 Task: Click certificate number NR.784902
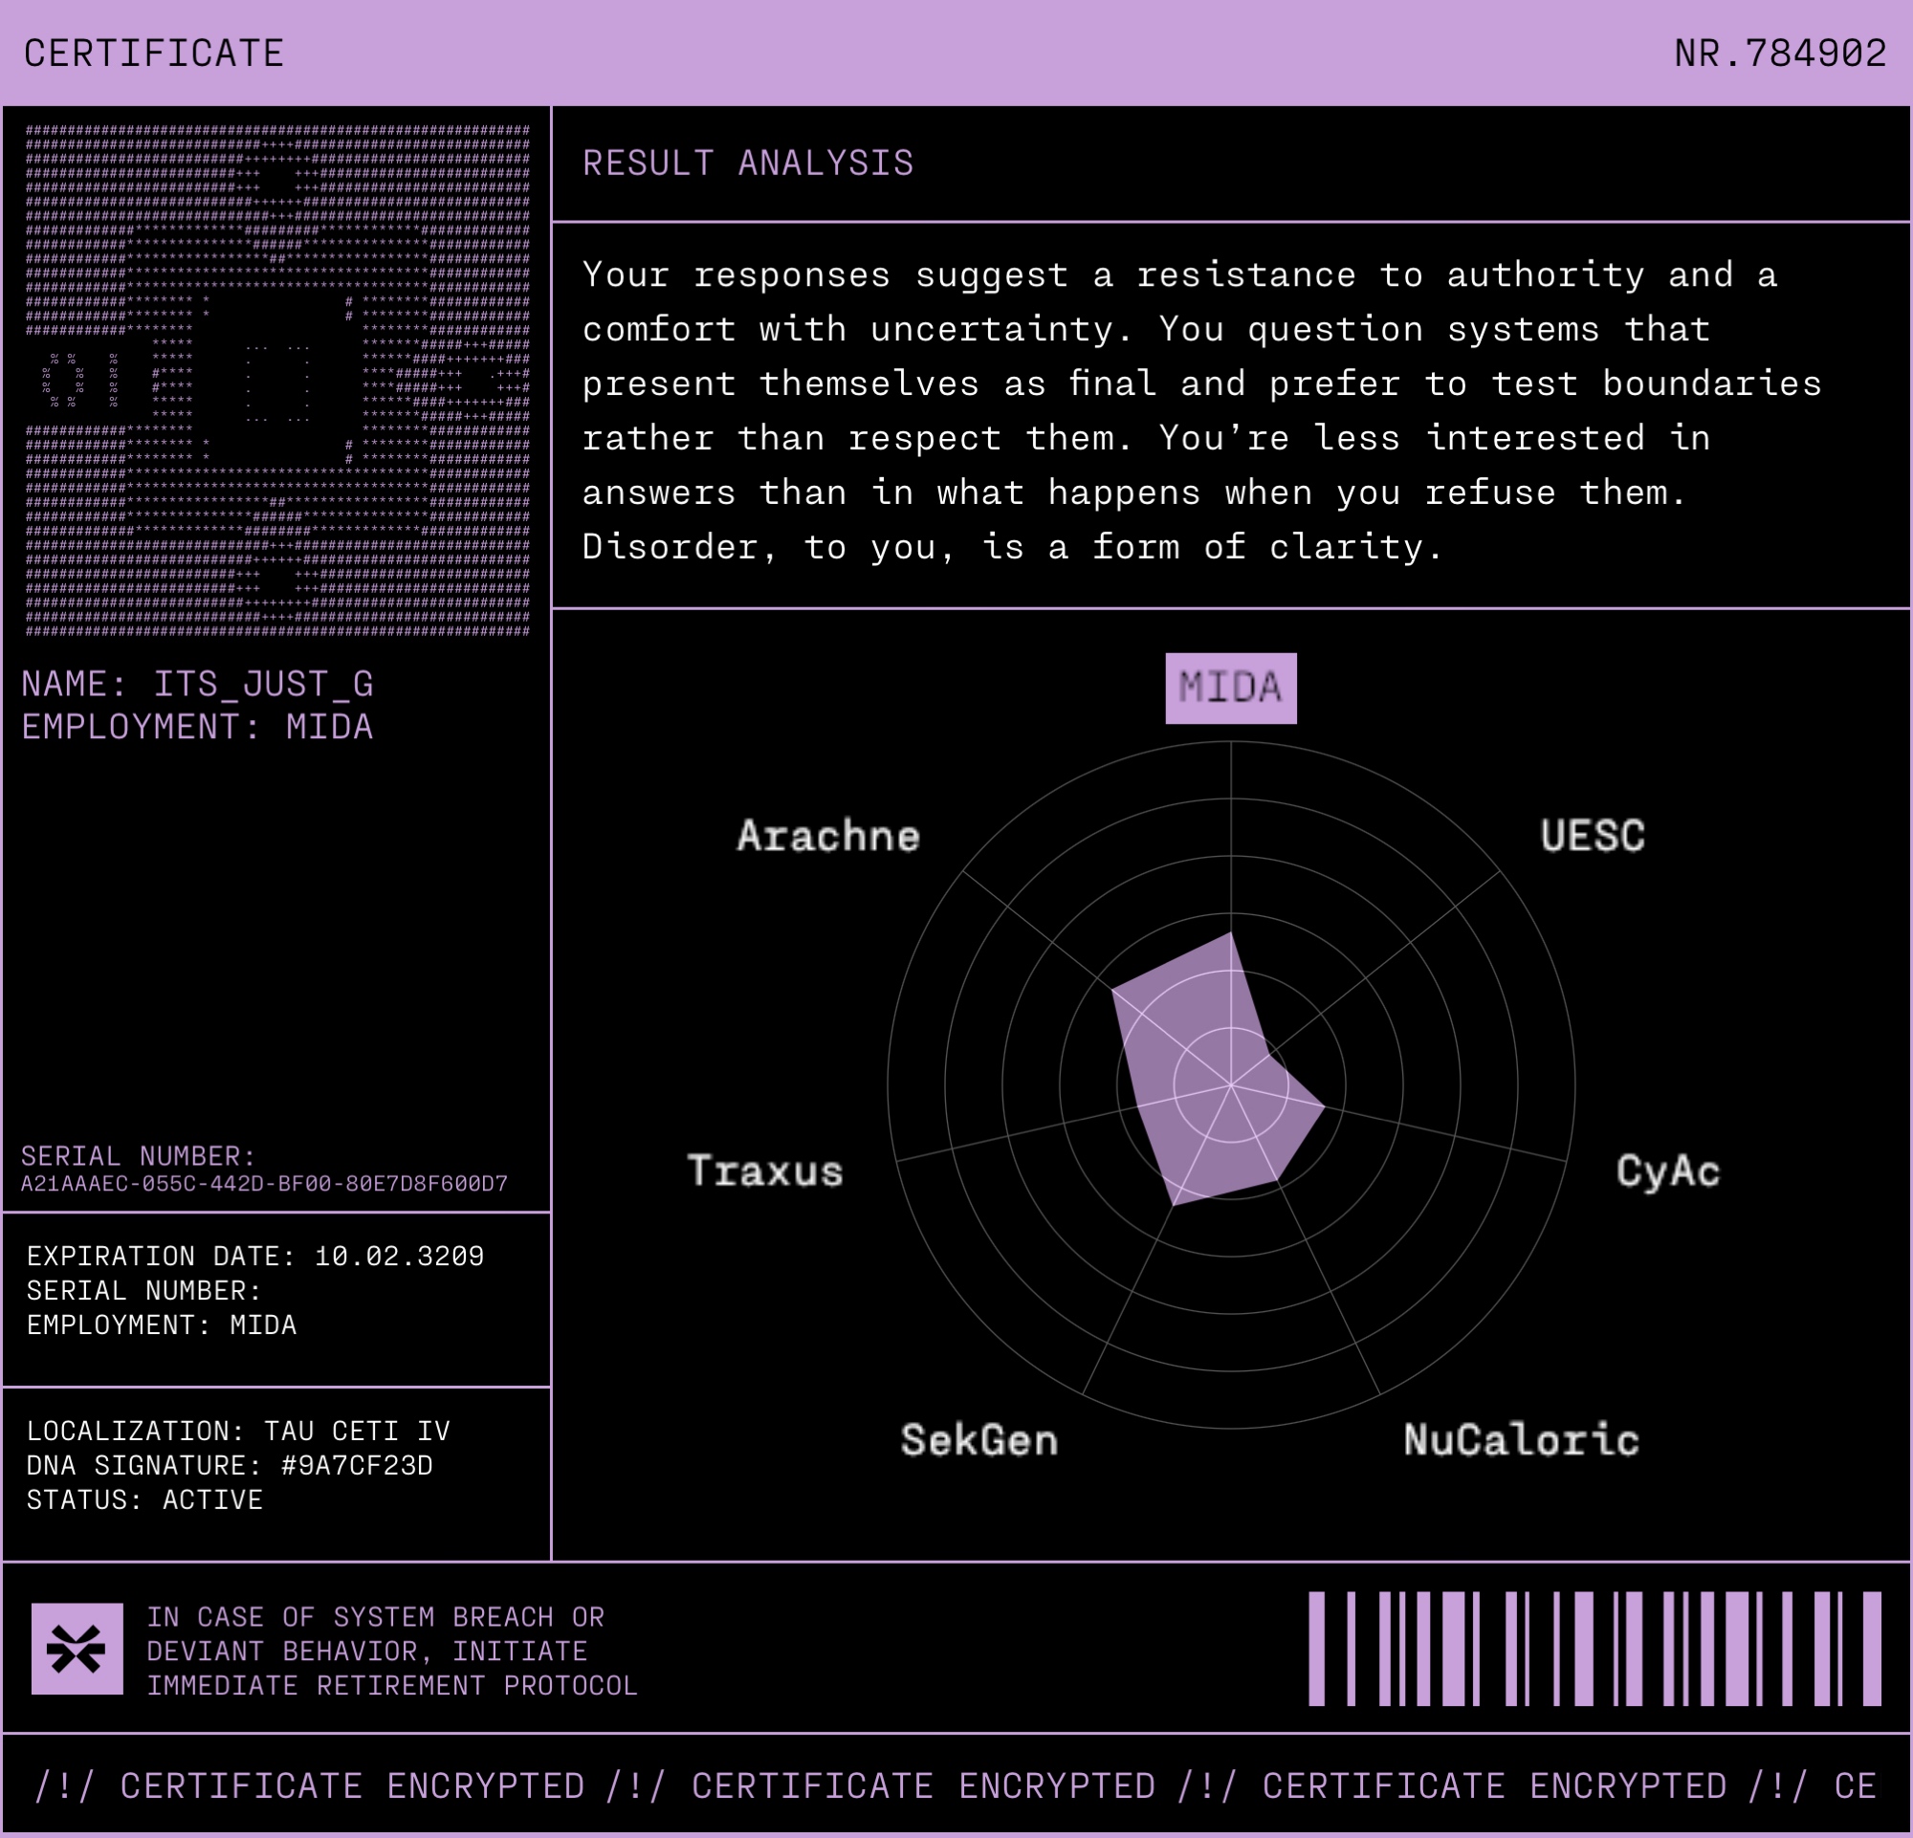[1779, 54]
